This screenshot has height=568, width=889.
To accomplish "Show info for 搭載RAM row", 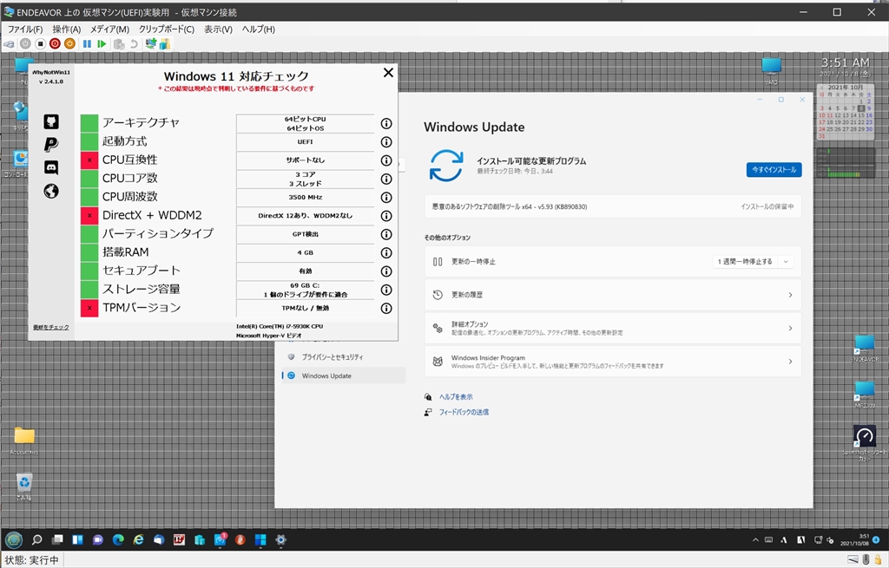I will pyautogui.click(x=386, y=253).
